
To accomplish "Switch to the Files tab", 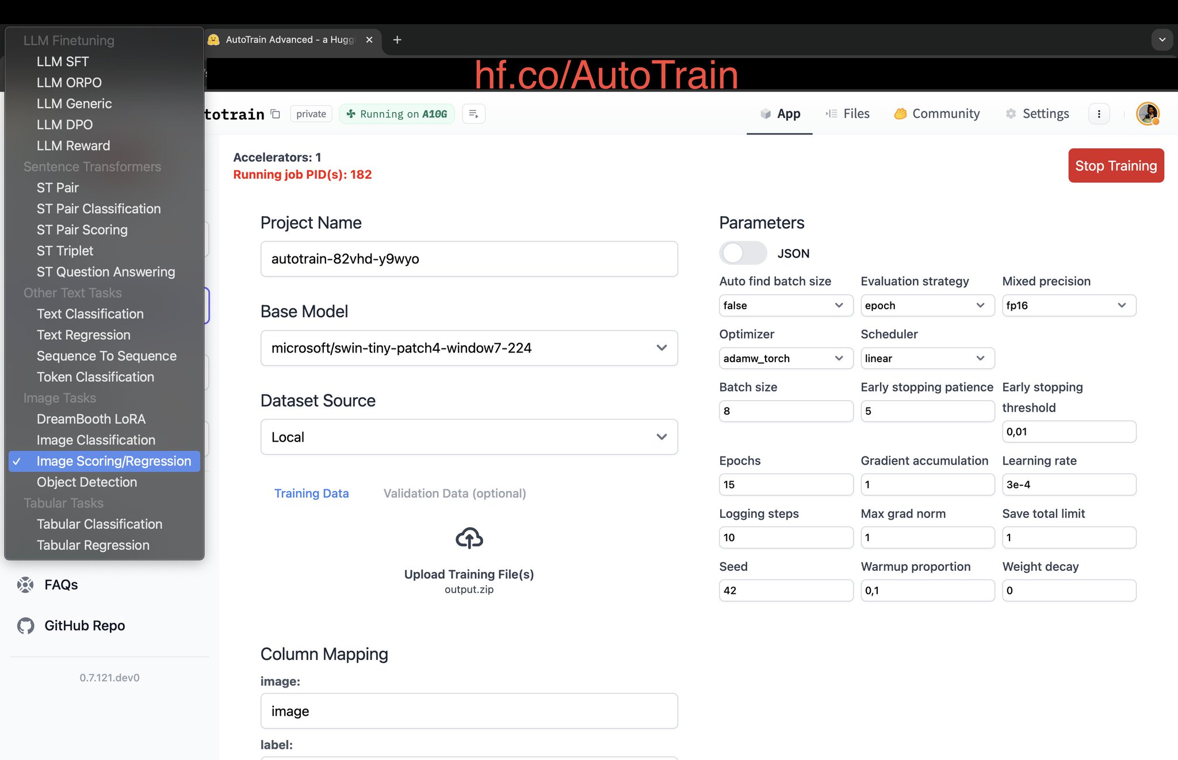I will (x=848, y=114).
